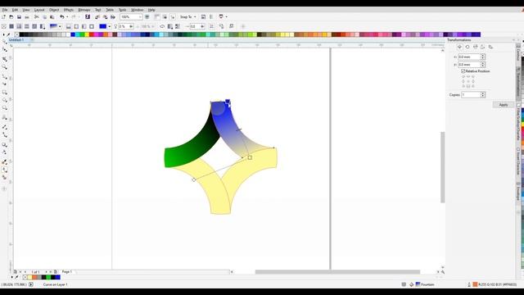The image size is (524, 295).
Task: Open the zoom level 100% dropdown
Action: (140, 16)
